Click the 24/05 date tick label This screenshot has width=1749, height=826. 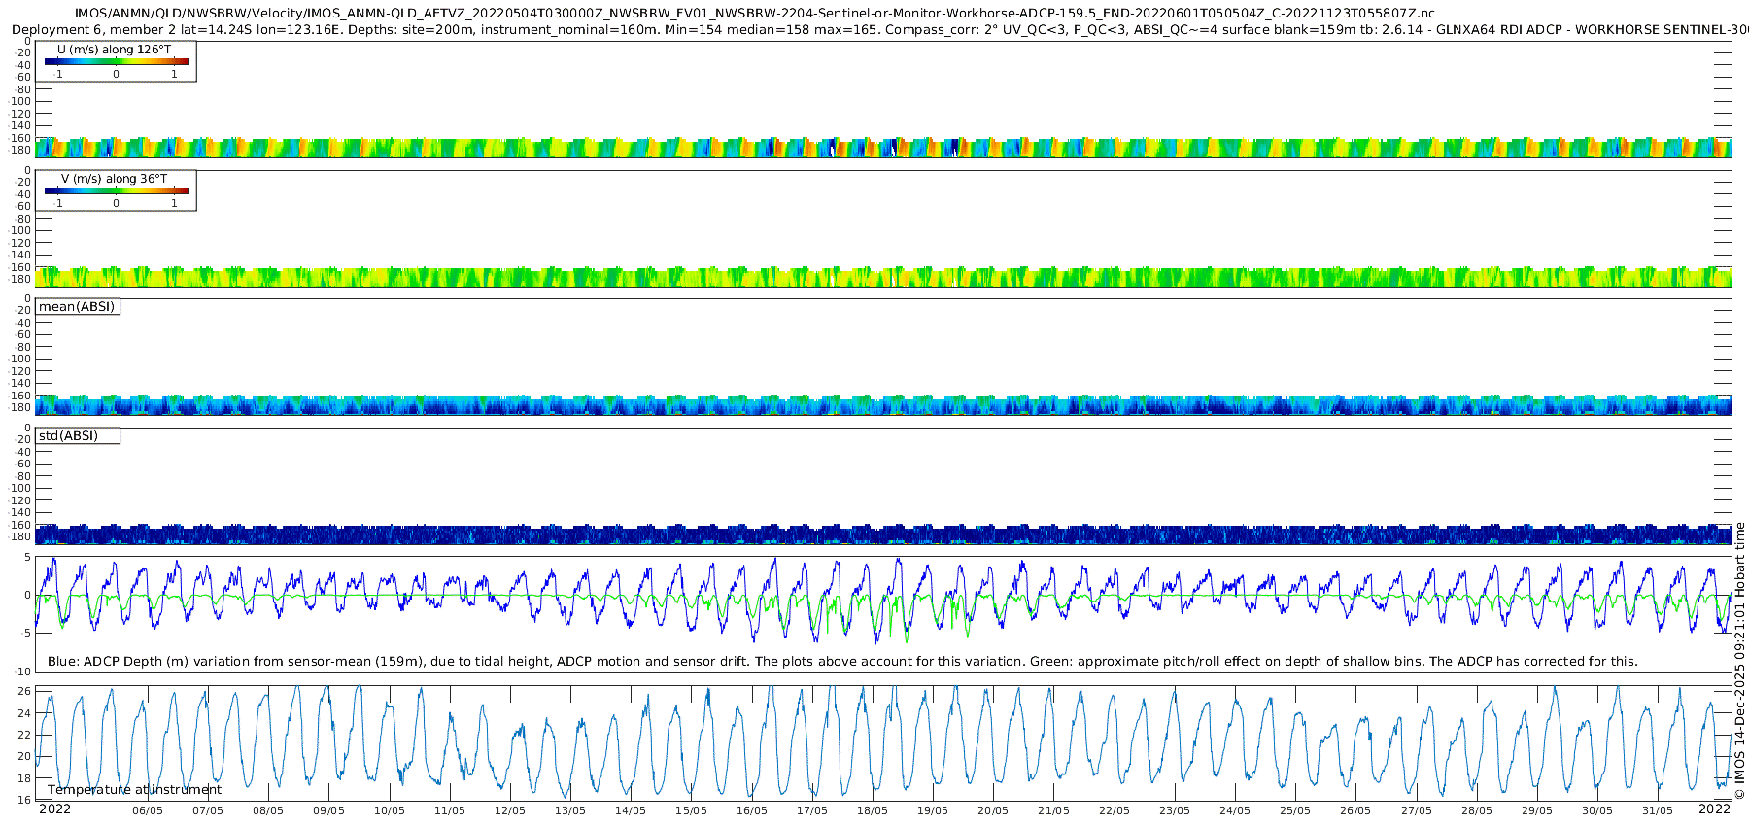[1235, 811]
